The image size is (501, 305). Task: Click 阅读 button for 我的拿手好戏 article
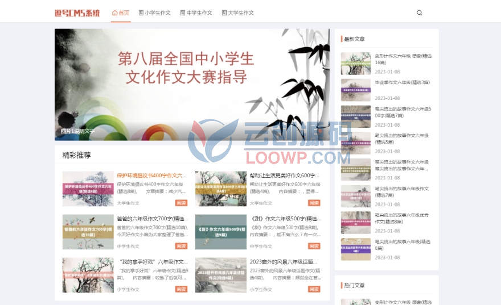tap(181, 290)
